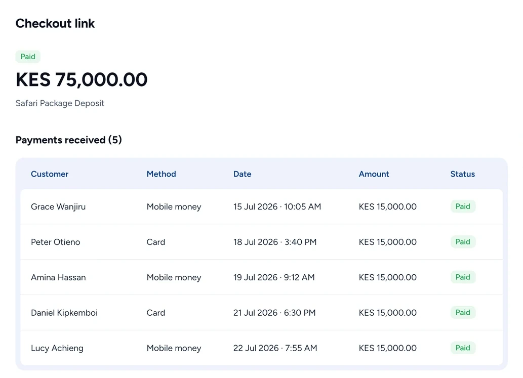The image size is (523, 378).
Task: Click Mobile money in Lucy Achieng's row
Action: (x=174, y=348)
